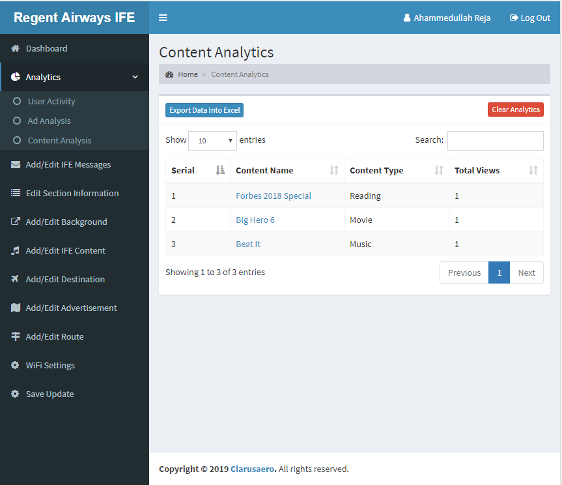Click the music note IFE Content icon
This screenshot has width=562, height=485.
[16, 250]
